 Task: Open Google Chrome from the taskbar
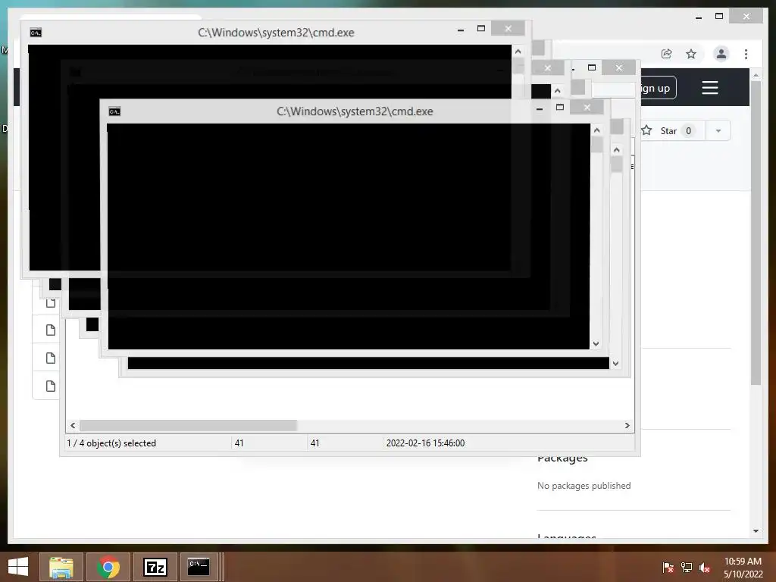pos(108,567)
